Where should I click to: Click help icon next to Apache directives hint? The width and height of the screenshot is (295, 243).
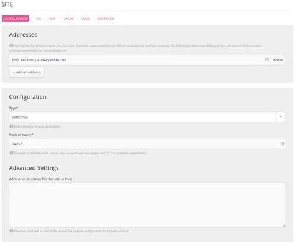coord(11,231)
